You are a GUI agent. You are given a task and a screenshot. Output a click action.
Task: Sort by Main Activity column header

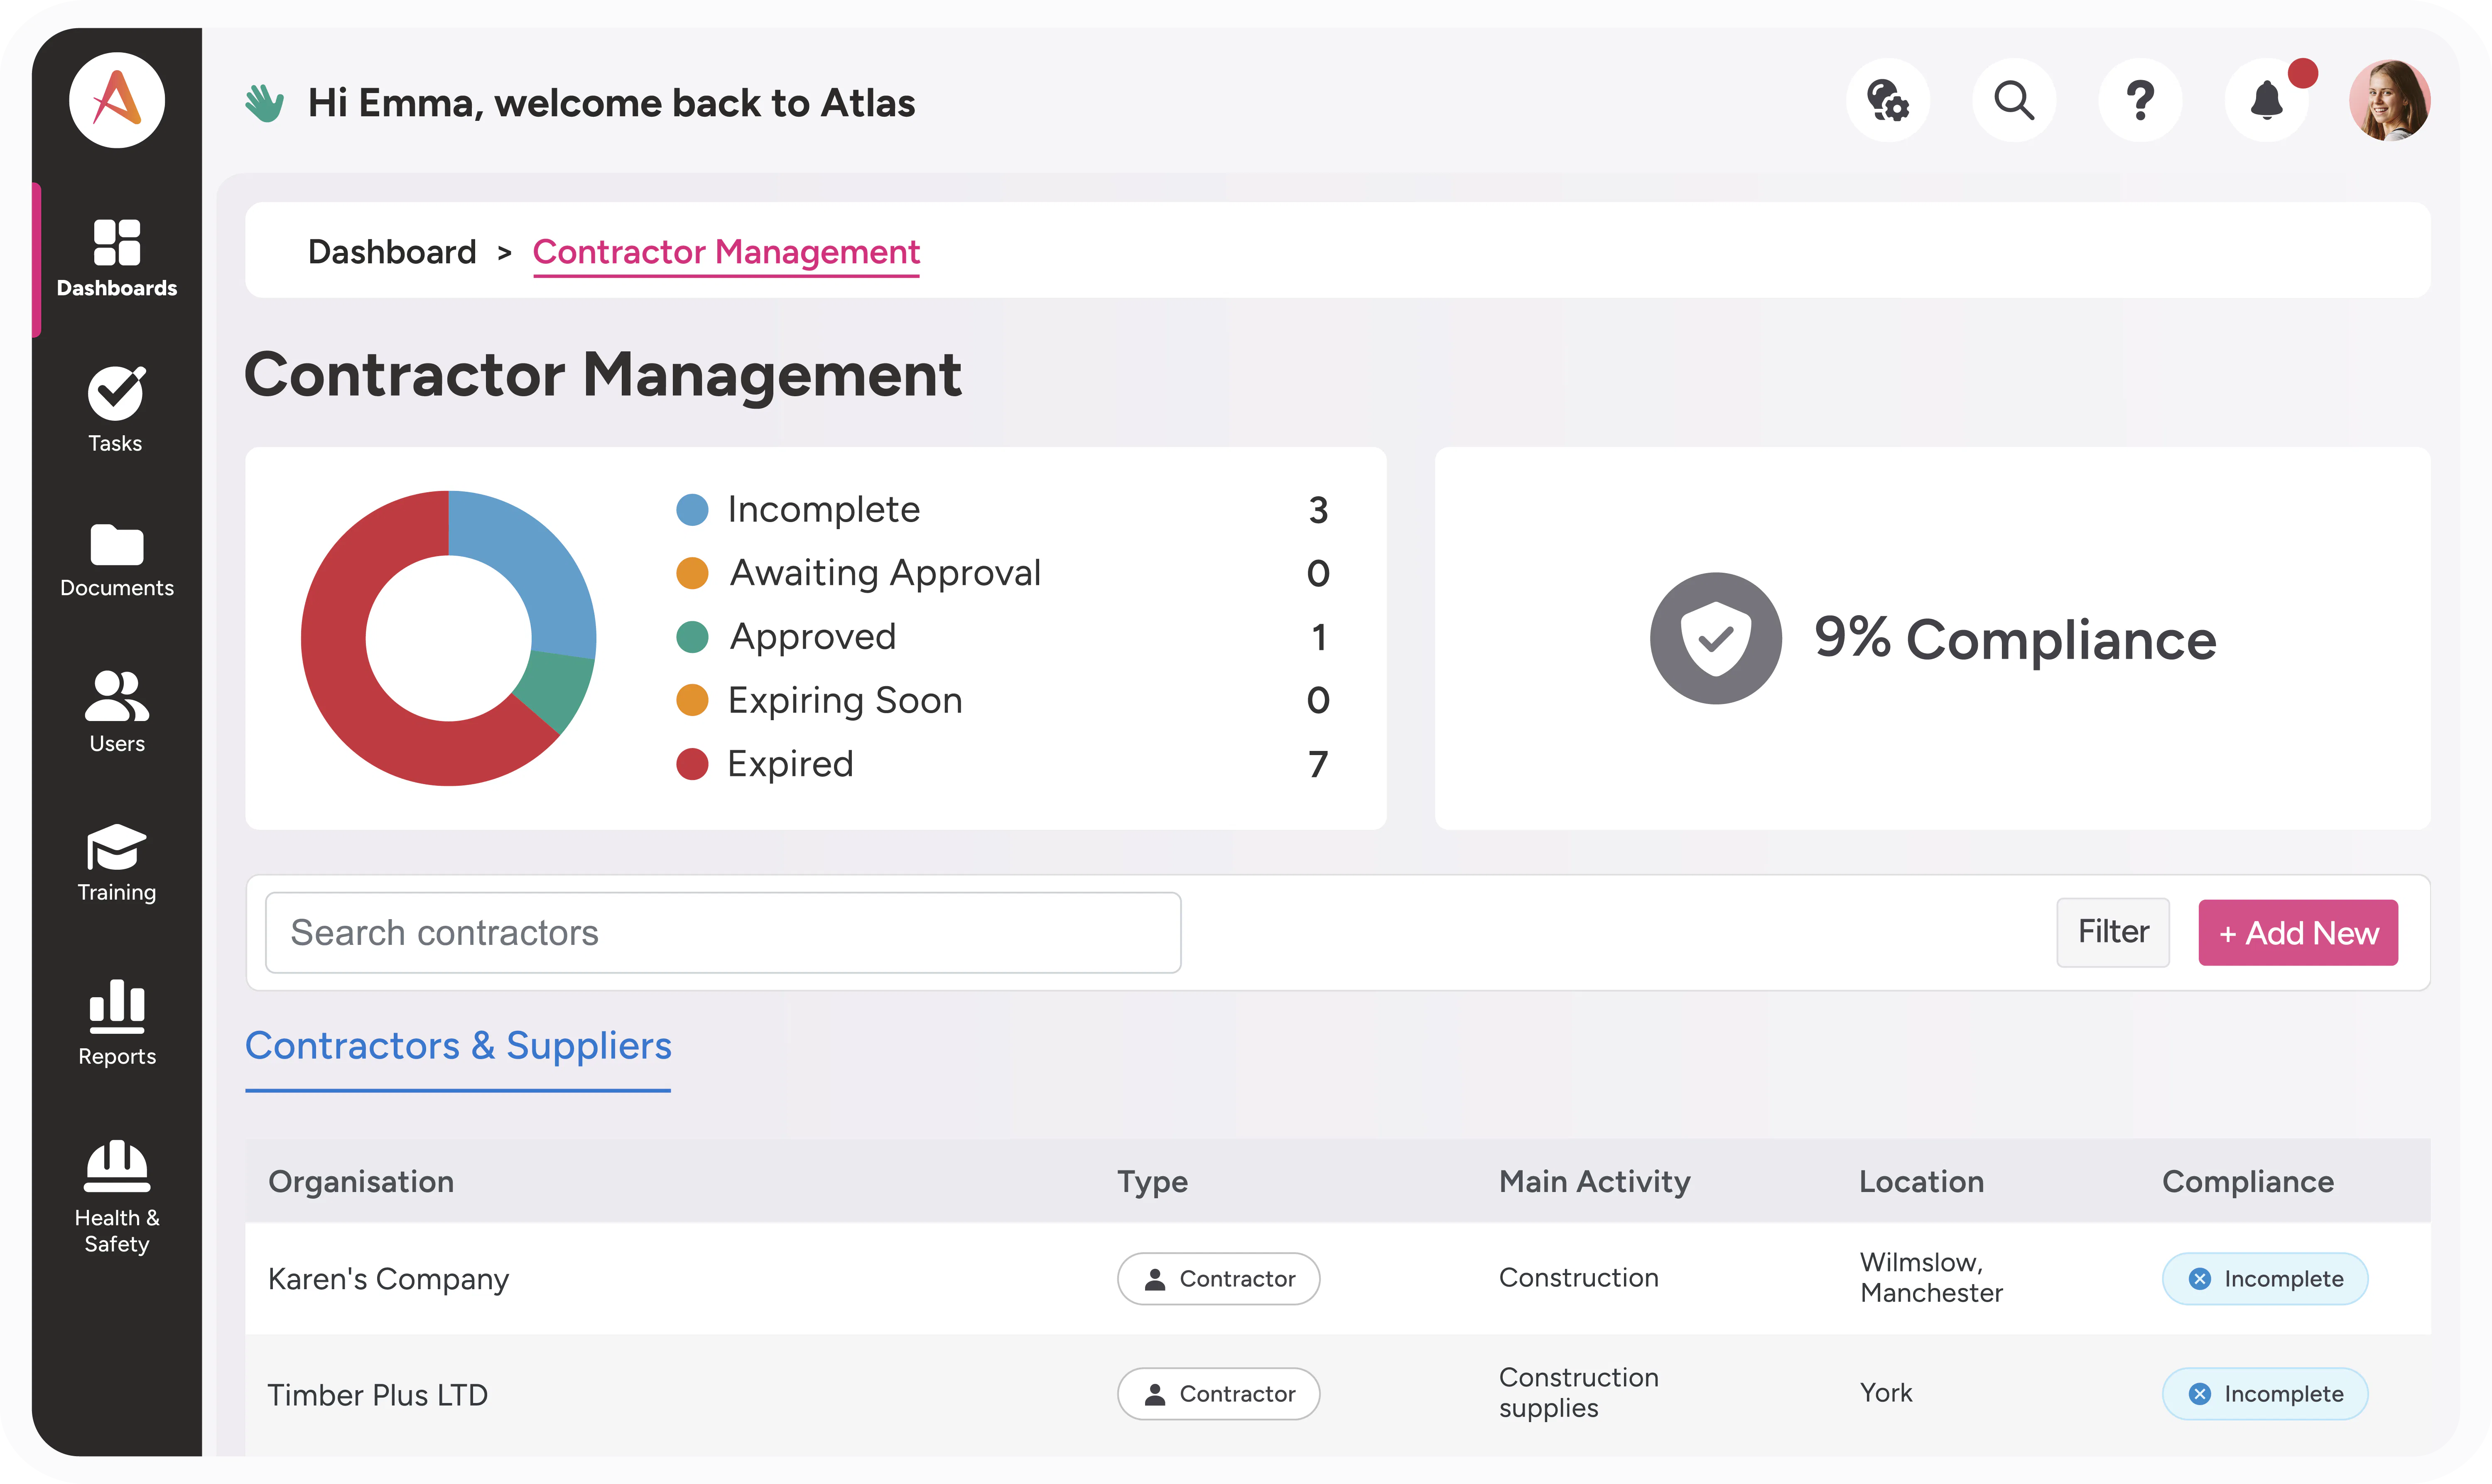1594,1182
